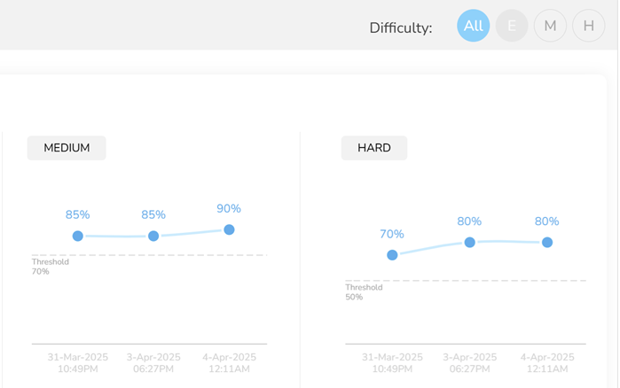Click the MEDIUM chart label
Screen dimensions: 620x388
click(67, 148)
